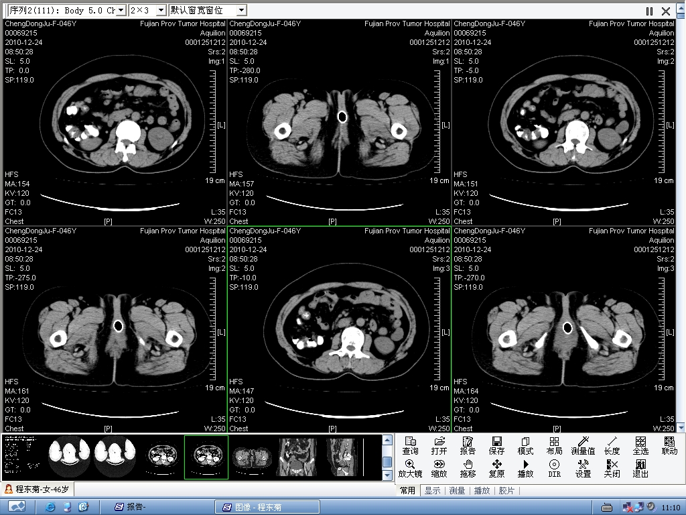Open the DIR disc tool
This screenshot has height=515, width=686.
tap(554, 469)
